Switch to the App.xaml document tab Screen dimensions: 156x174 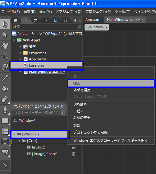point(93,20)
